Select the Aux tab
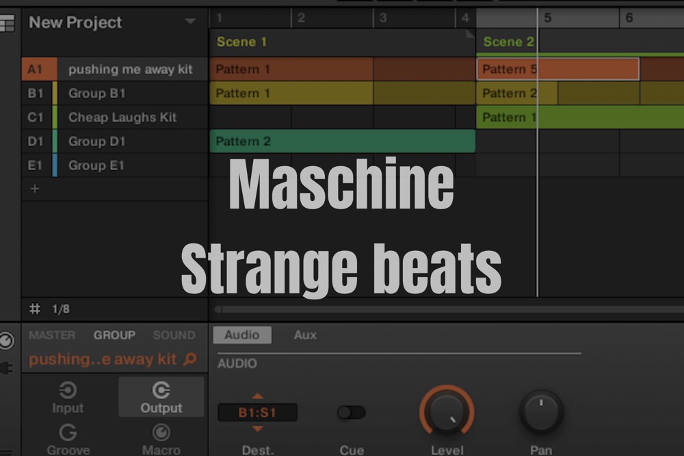 point(305,335)
